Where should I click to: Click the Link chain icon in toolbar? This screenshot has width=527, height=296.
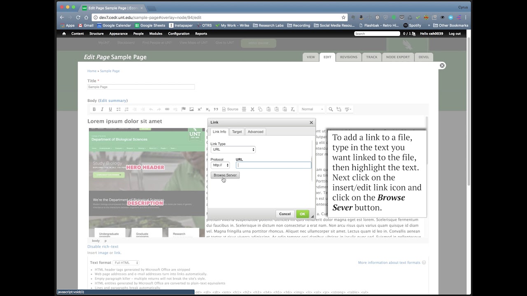click(x=167, y=109)
